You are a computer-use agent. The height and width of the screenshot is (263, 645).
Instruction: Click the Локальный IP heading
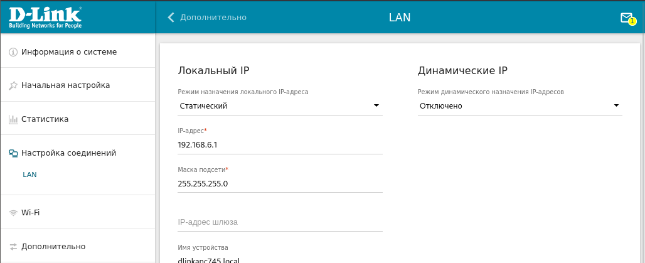click(213, 71)
